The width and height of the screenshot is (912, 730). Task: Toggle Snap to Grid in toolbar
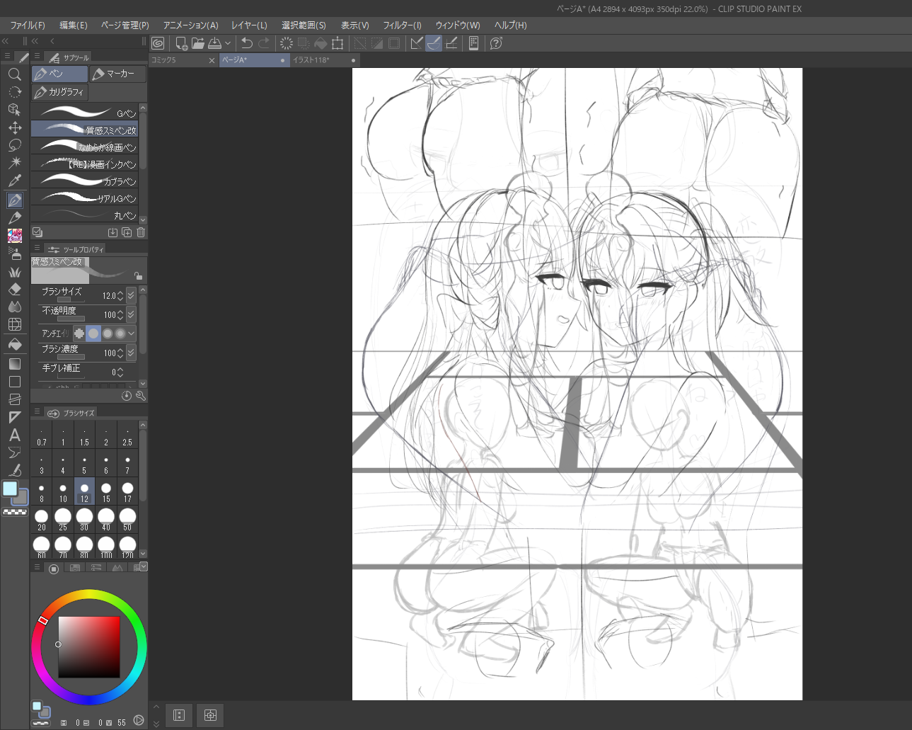click(451, 43)
